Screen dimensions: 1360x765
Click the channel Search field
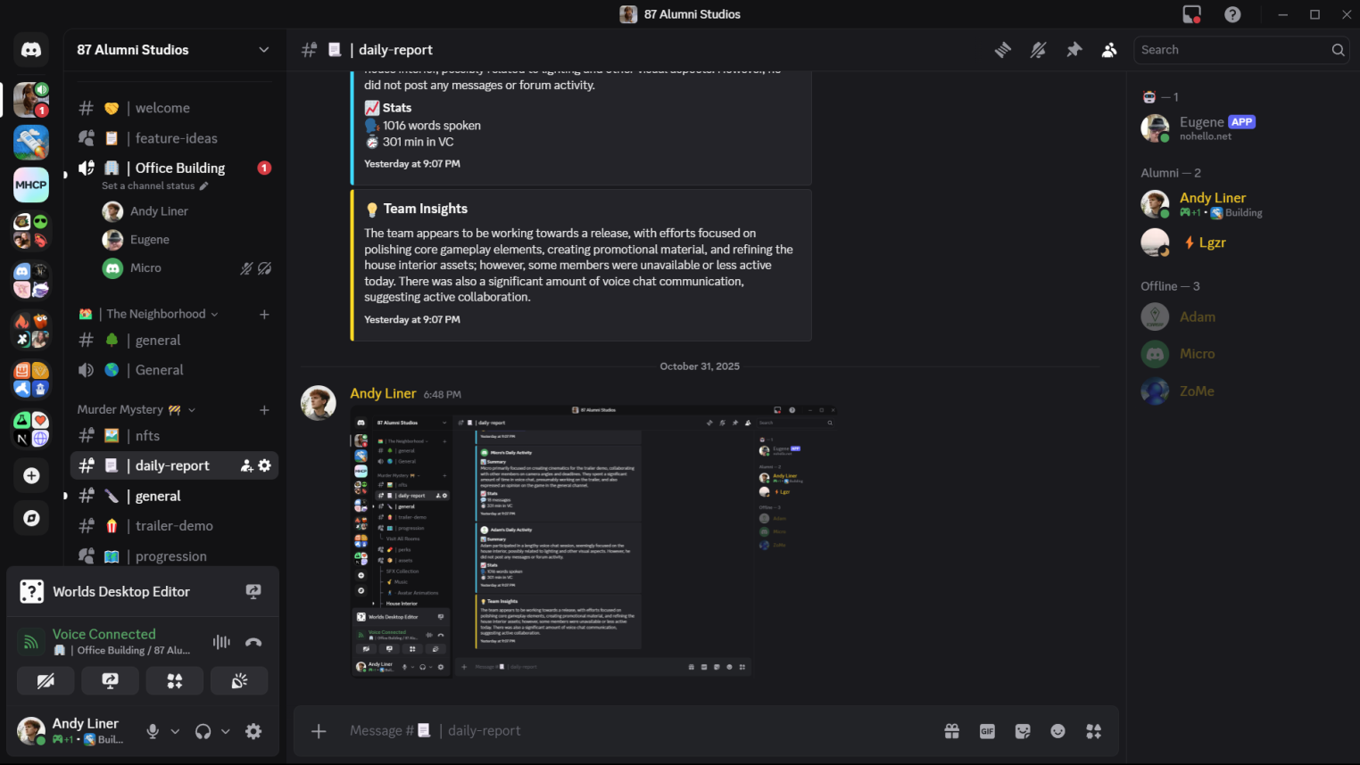pyautogui.click(x=1241, y=50)
